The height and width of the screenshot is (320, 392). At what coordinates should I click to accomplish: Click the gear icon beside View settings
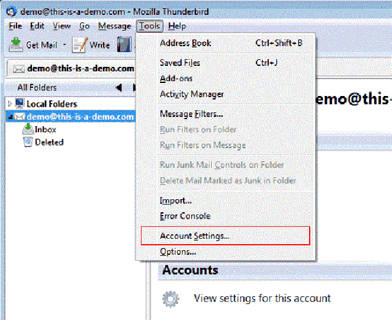coord(171,299)
